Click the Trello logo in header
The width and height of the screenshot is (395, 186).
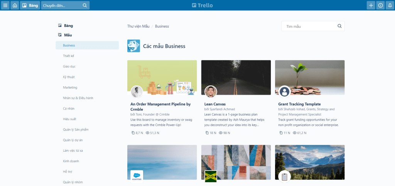click(x=203, y=5)
